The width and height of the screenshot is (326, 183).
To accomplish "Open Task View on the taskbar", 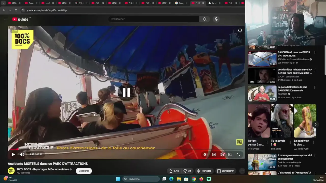I will pos(164,179).
